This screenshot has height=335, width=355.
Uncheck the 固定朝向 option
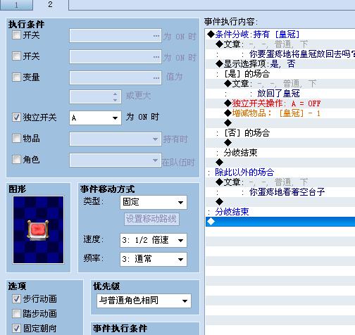(x=16, y=328)
